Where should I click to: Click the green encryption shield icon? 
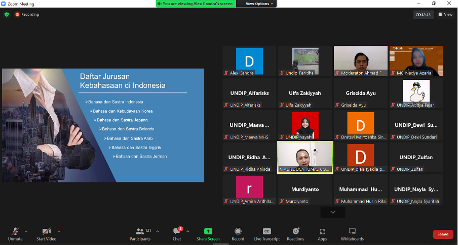[x=7, y=15]
